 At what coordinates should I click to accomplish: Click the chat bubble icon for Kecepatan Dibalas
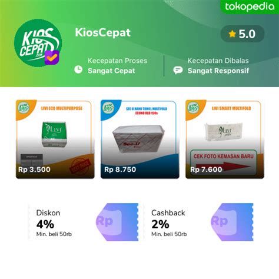[x=178, y=70]
